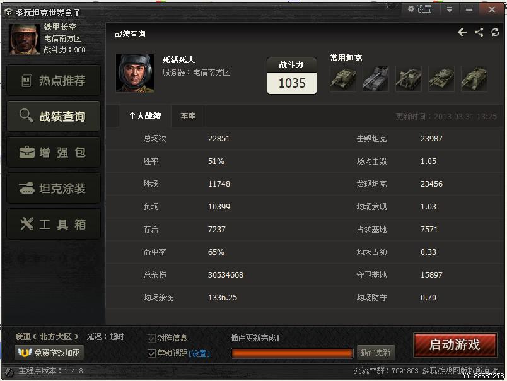
Task: Uncheck the 解锁视距 checkbox
Action: click(151, 353)
